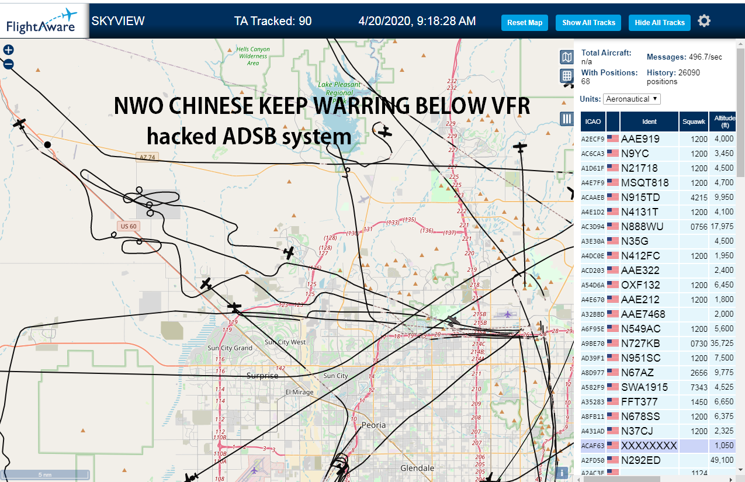Sort table by Ident column header
The width and height of the screenshot is (745, 482).
649,122
